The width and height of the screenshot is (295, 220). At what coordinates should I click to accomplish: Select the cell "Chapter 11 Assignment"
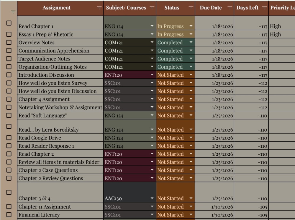click(60, 206)
